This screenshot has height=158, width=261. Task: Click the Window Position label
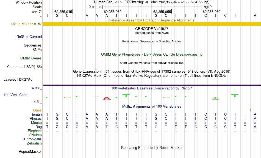[29, 2]
